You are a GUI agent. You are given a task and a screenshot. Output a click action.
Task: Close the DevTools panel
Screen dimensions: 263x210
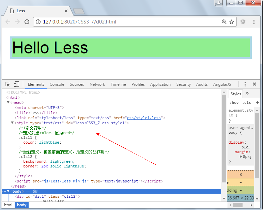point(254,84)
